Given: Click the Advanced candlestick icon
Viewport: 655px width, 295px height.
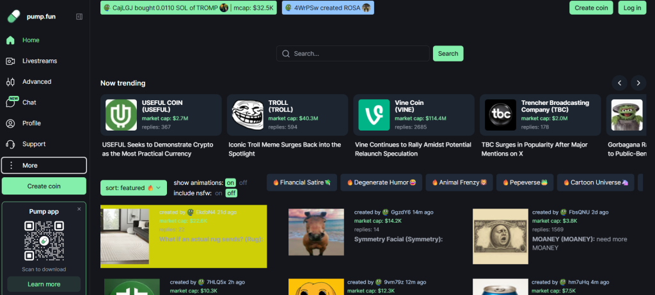Looking at the screenshot, I should point(10,82).
